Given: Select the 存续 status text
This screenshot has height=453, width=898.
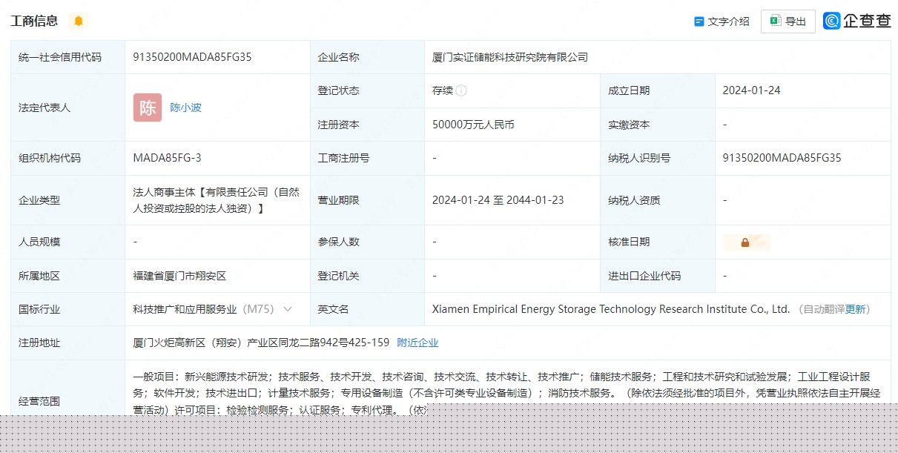Looking at the screenshot, I should tap(443, 90).
